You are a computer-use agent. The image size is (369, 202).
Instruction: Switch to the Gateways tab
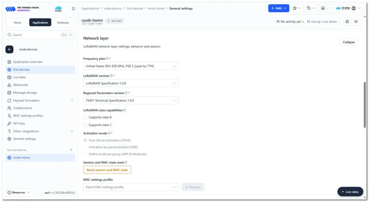(x=63, y=22)
